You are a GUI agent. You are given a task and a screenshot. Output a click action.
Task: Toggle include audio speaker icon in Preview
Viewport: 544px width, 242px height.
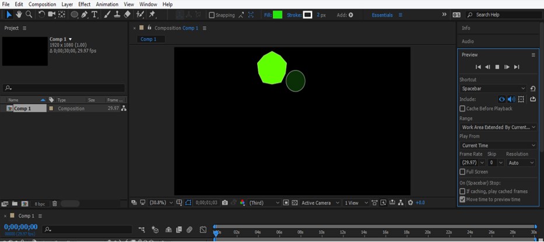tap(511, 99)
